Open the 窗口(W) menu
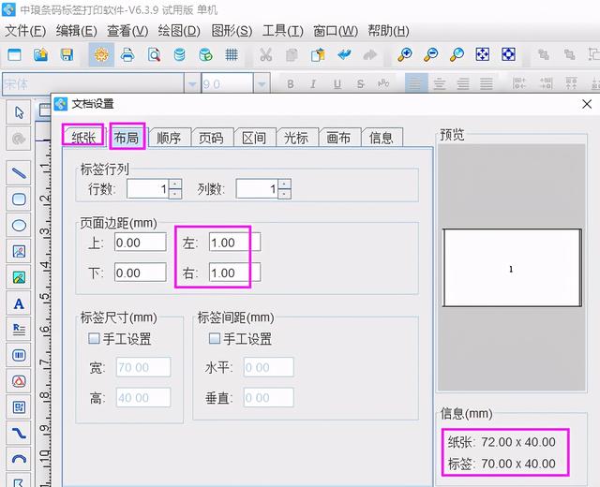The height and width of the screenshot is (487, 600). [336, 31]
